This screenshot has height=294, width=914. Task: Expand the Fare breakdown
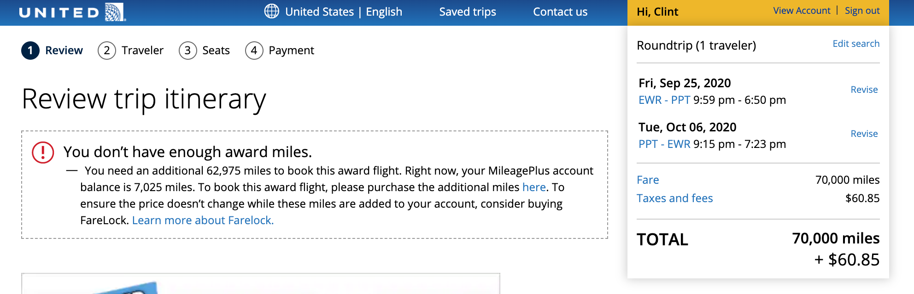pos(647,180)
